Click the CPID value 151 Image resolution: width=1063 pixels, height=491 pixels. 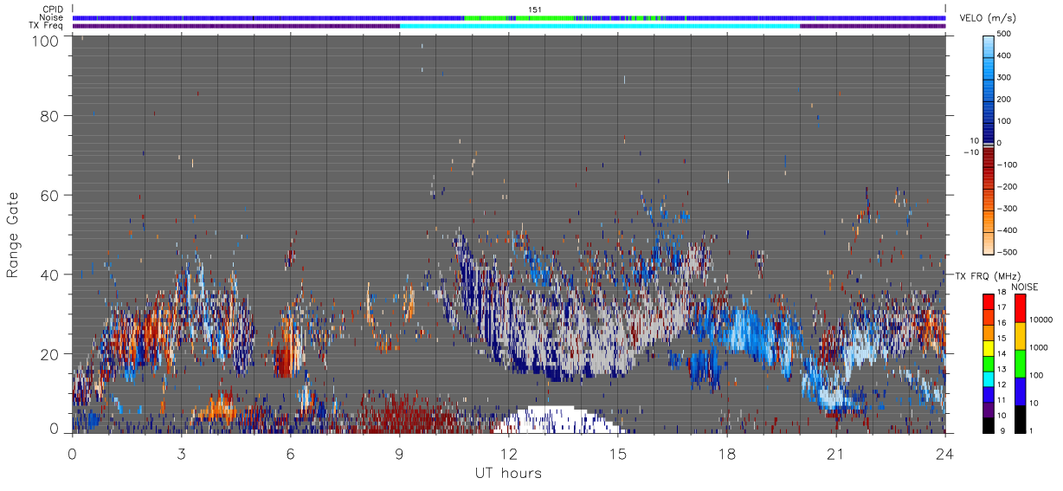click(534, 10)
